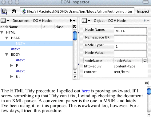This screenshot has width=151, height=117.
Task: Follow the 'here' hyperlink in the preview
Action: tap(85, 91)
